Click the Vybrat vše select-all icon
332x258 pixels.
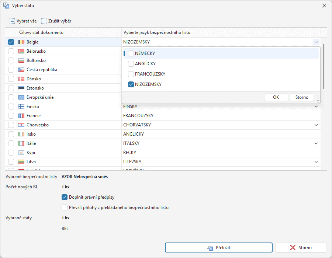point(12,21)
